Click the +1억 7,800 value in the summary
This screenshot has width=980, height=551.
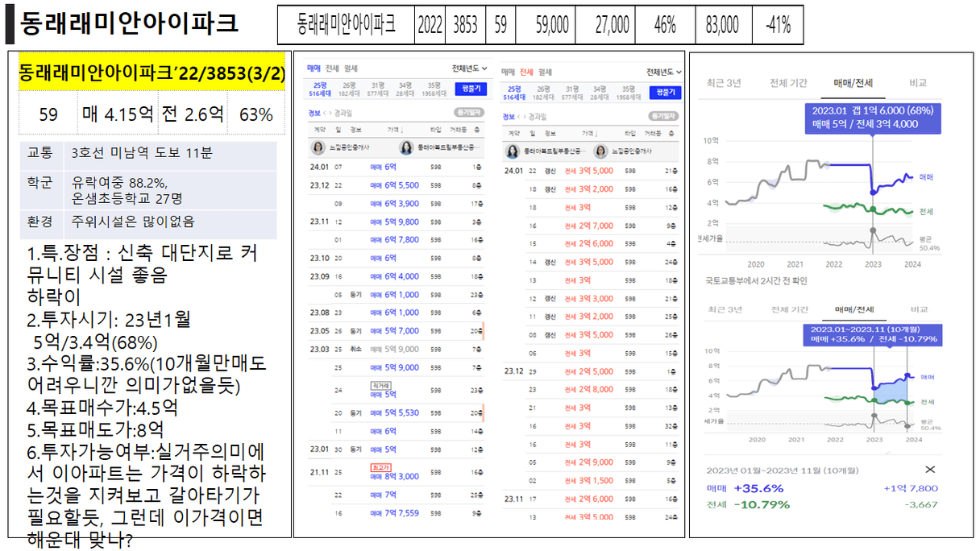[911, 488]
